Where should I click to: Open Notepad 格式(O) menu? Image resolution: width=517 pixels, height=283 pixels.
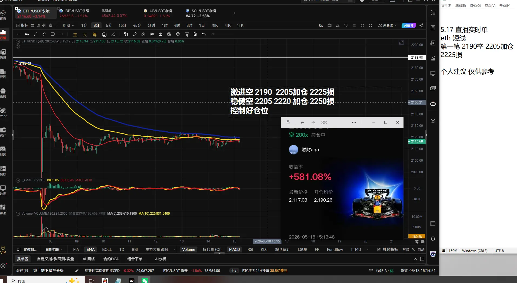tap(475, 5)
